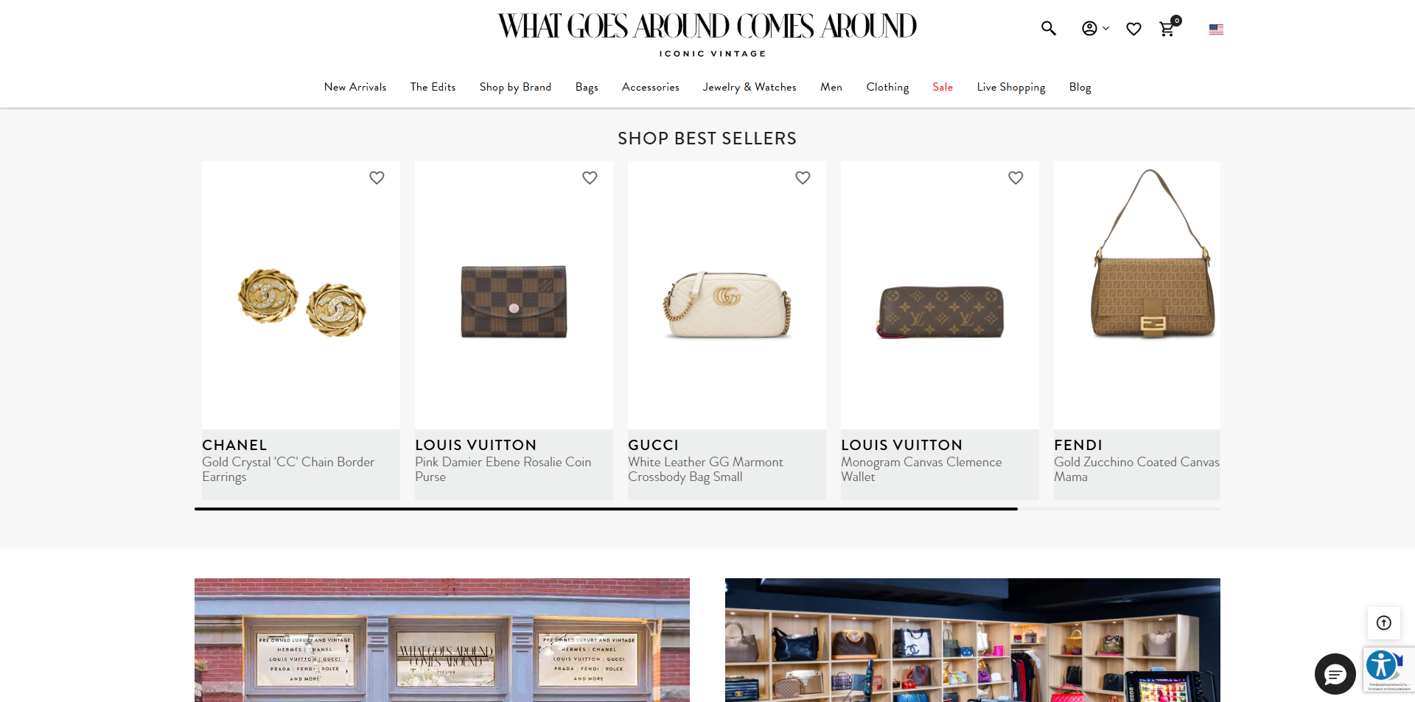Screen dimensions: 1415x702
Task: Open the Fendi Gold Zucchino Mama link
Action: (1136, 469)
